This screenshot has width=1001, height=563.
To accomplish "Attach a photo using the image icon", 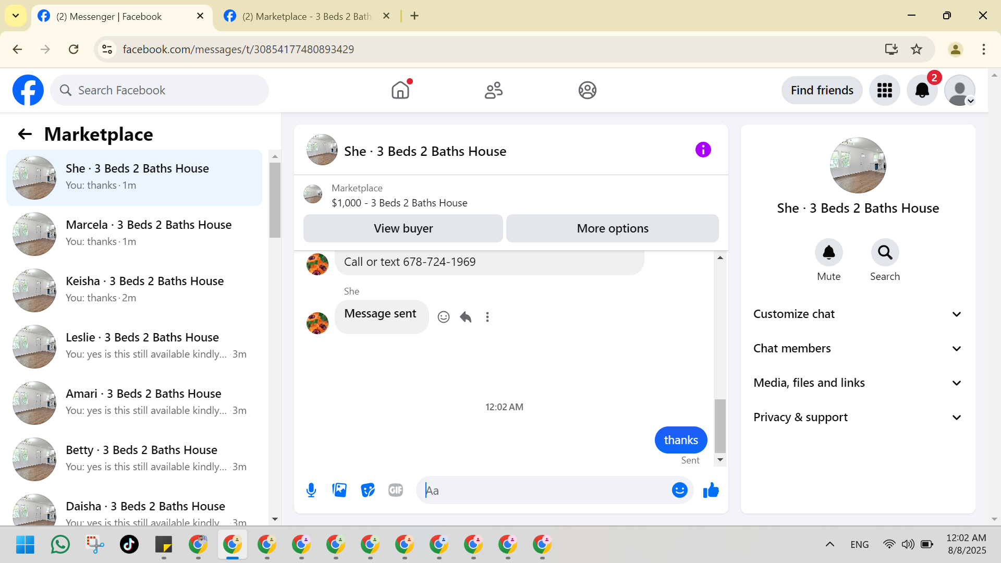I will [339, 490].
